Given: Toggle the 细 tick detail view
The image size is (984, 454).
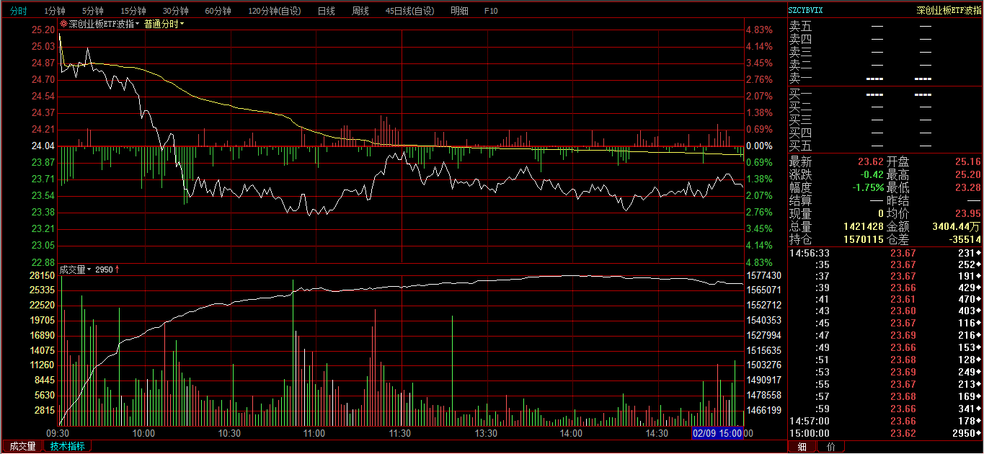Looking at the screenshot, I should pyautogui.click(x=802, y=447).
